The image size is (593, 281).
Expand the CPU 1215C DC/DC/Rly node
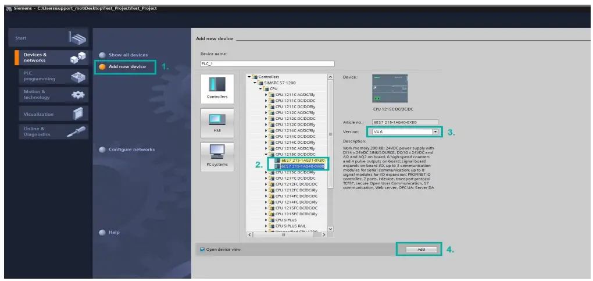point(266,172)
